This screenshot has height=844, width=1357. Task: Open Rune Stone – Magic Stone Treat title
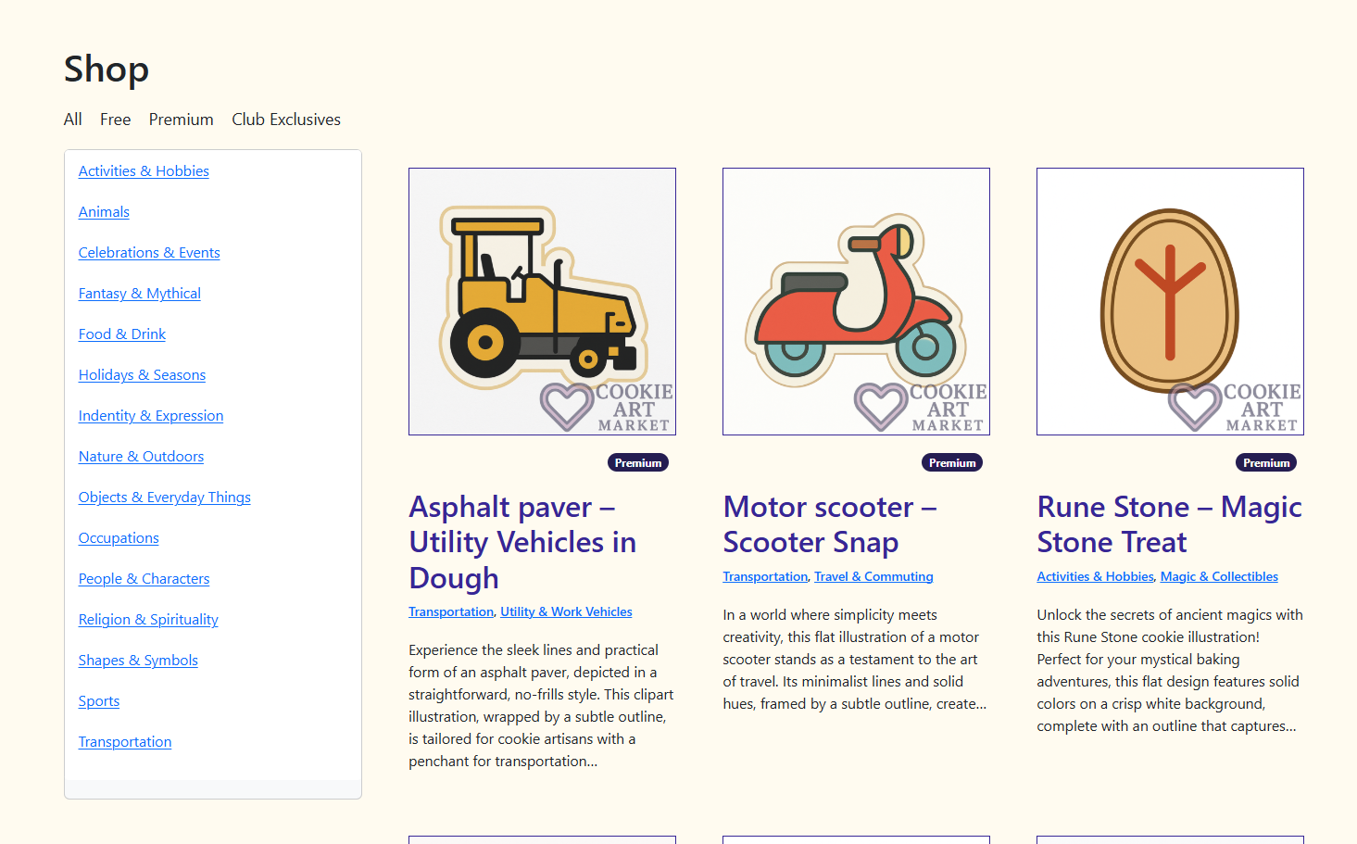tap(1169, 524)
